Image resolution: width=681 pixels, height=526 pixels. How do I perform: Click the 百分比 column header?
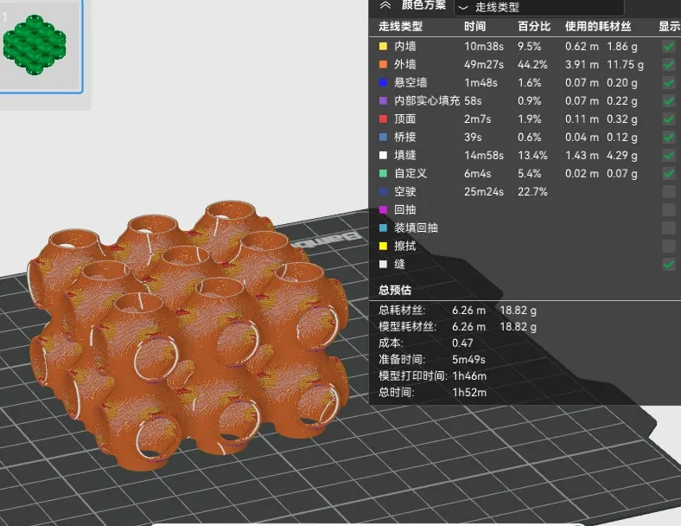click(x=534, y=27)
